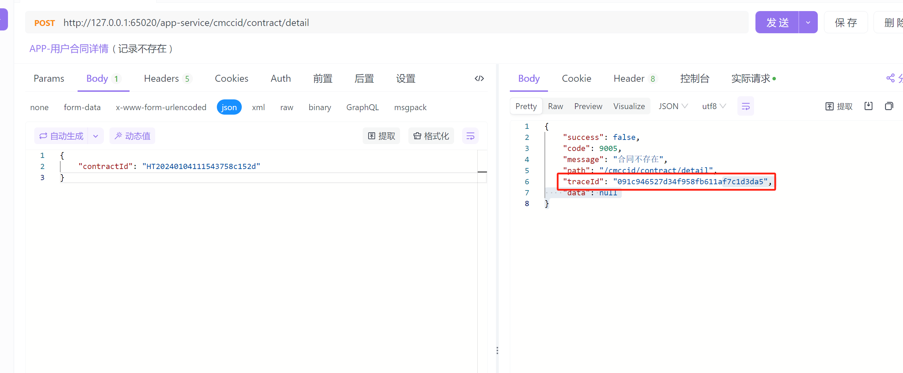
Task: Click the "合同不存在" message value
Action: point(638,159)
